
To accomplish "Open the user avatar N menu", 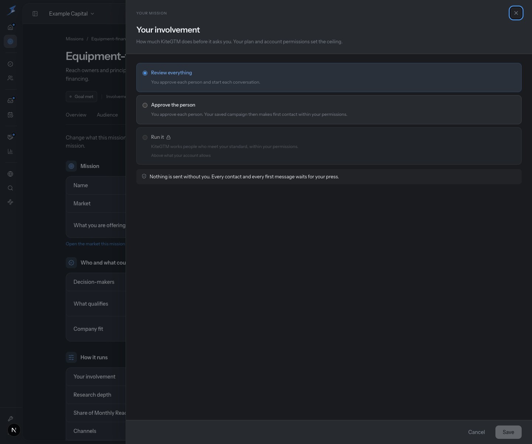I will 14,430.
